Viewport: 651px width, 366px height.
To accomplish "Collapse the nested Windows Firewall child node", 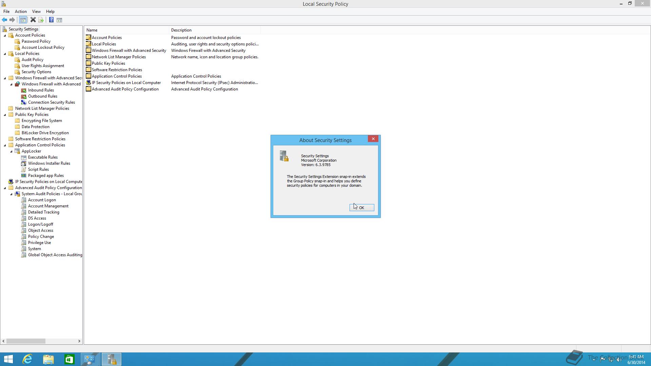I will (x=11, y=84).
